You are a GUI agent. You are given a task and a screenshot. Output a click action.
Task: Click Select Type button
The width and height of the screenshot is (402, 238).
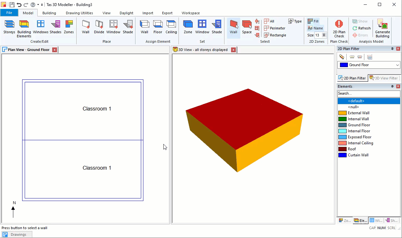295,21
